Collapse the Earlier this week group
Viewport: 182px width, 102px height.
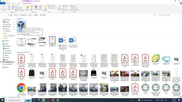pos(16,52)
